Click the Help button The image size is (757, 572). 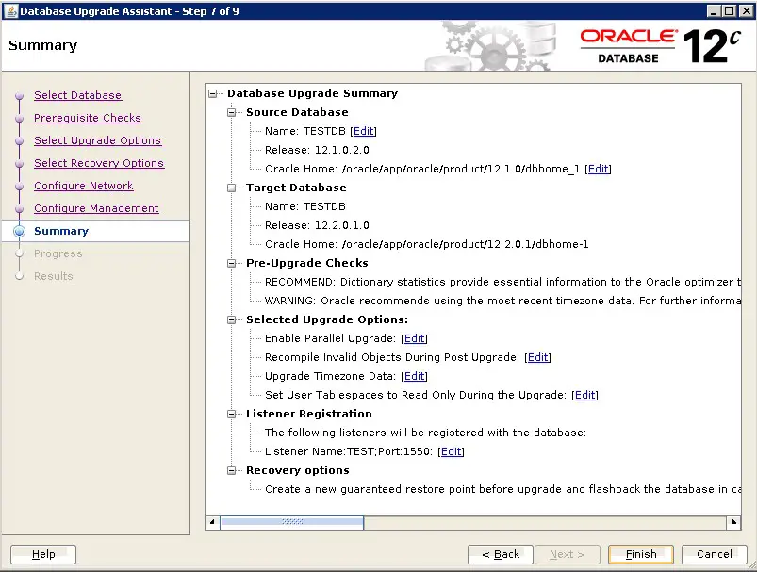coord(43,554)
